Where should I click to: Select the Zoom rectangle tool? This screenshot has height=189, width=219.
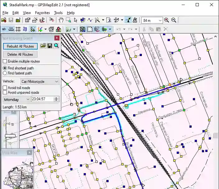point(68,20)
